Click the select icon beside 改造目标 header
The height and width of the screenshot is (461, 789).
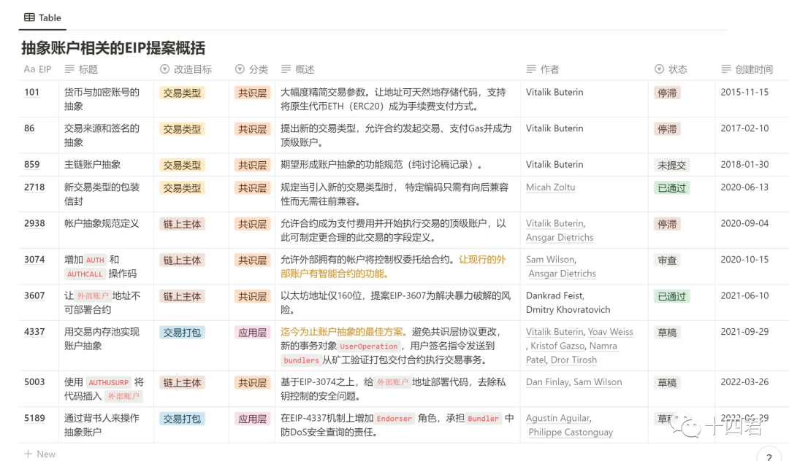click(164, 69)
